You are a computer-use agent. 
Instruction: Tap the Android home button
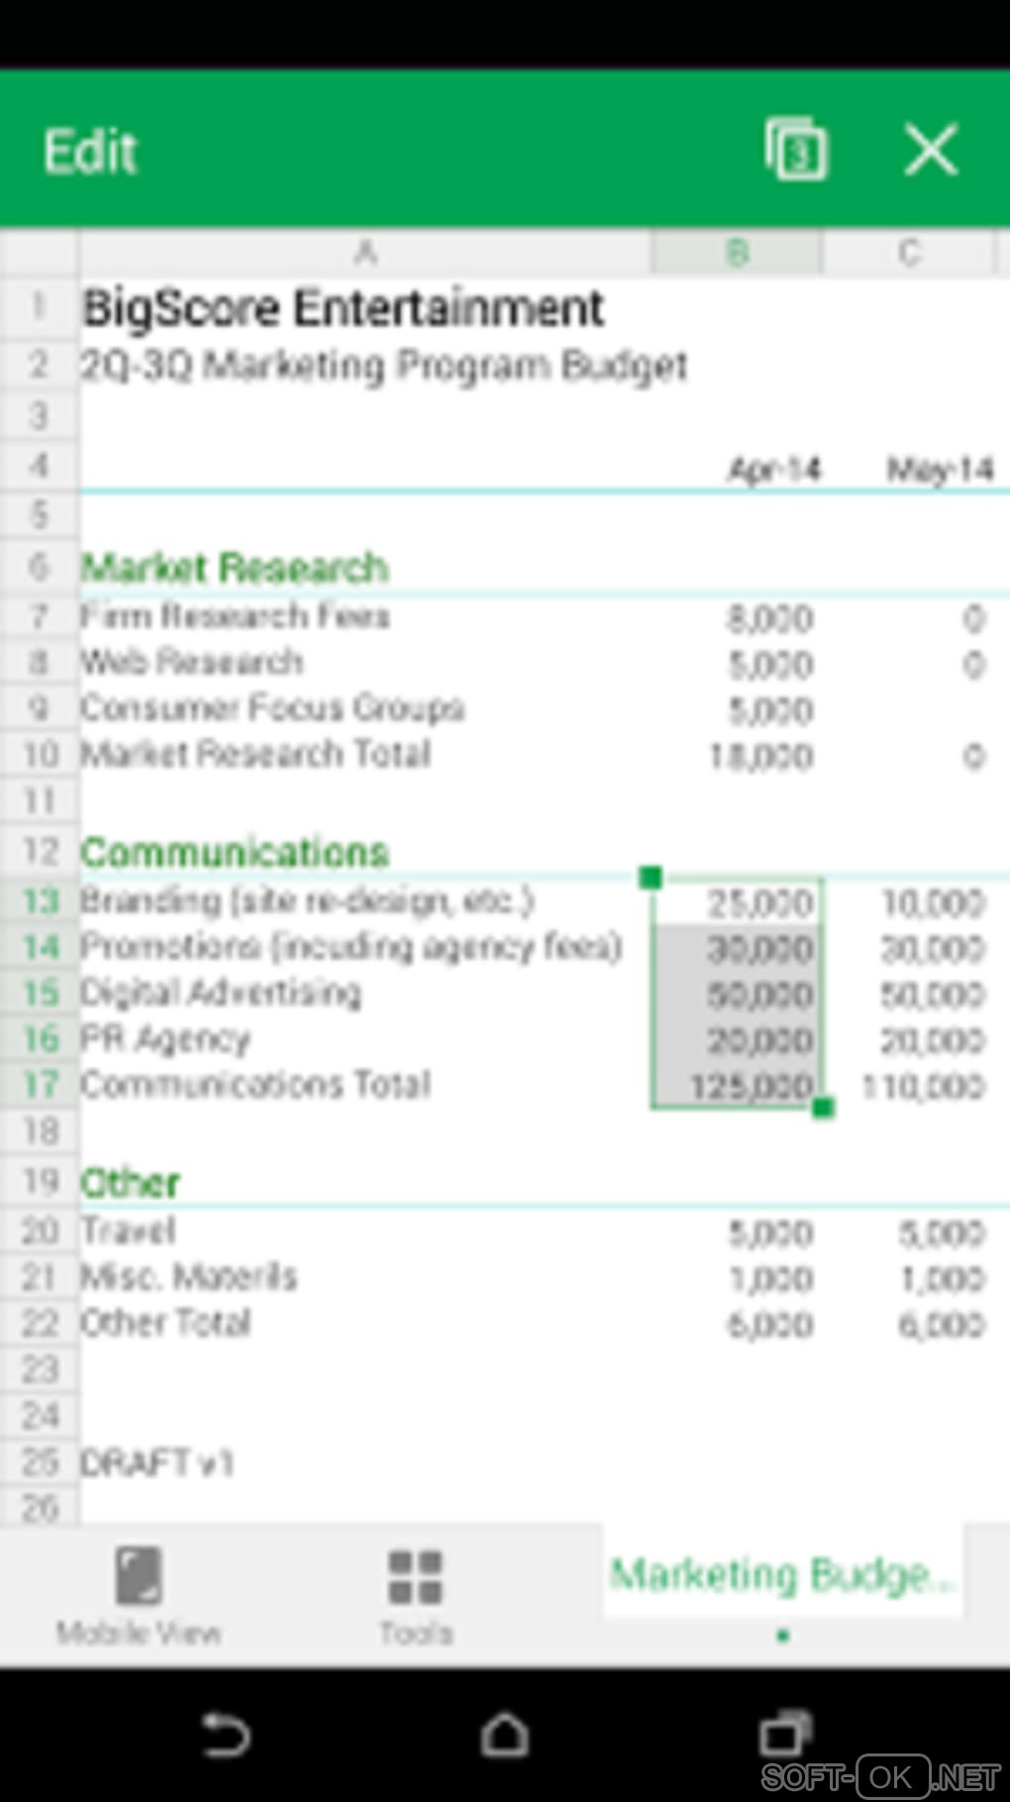505,1735
